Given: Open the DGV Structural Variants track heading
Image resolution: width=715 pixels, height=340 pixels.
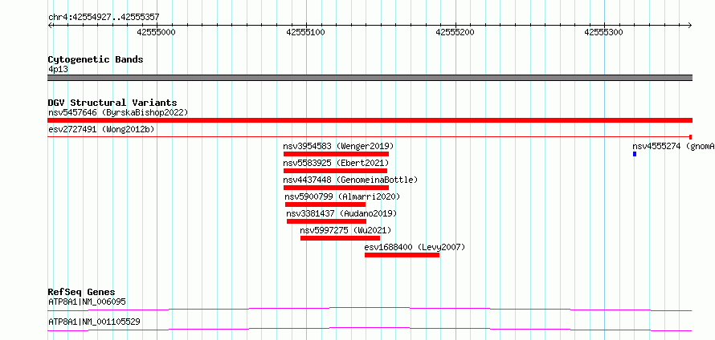Looking at the screenshot, I should [x=112, y=103].
